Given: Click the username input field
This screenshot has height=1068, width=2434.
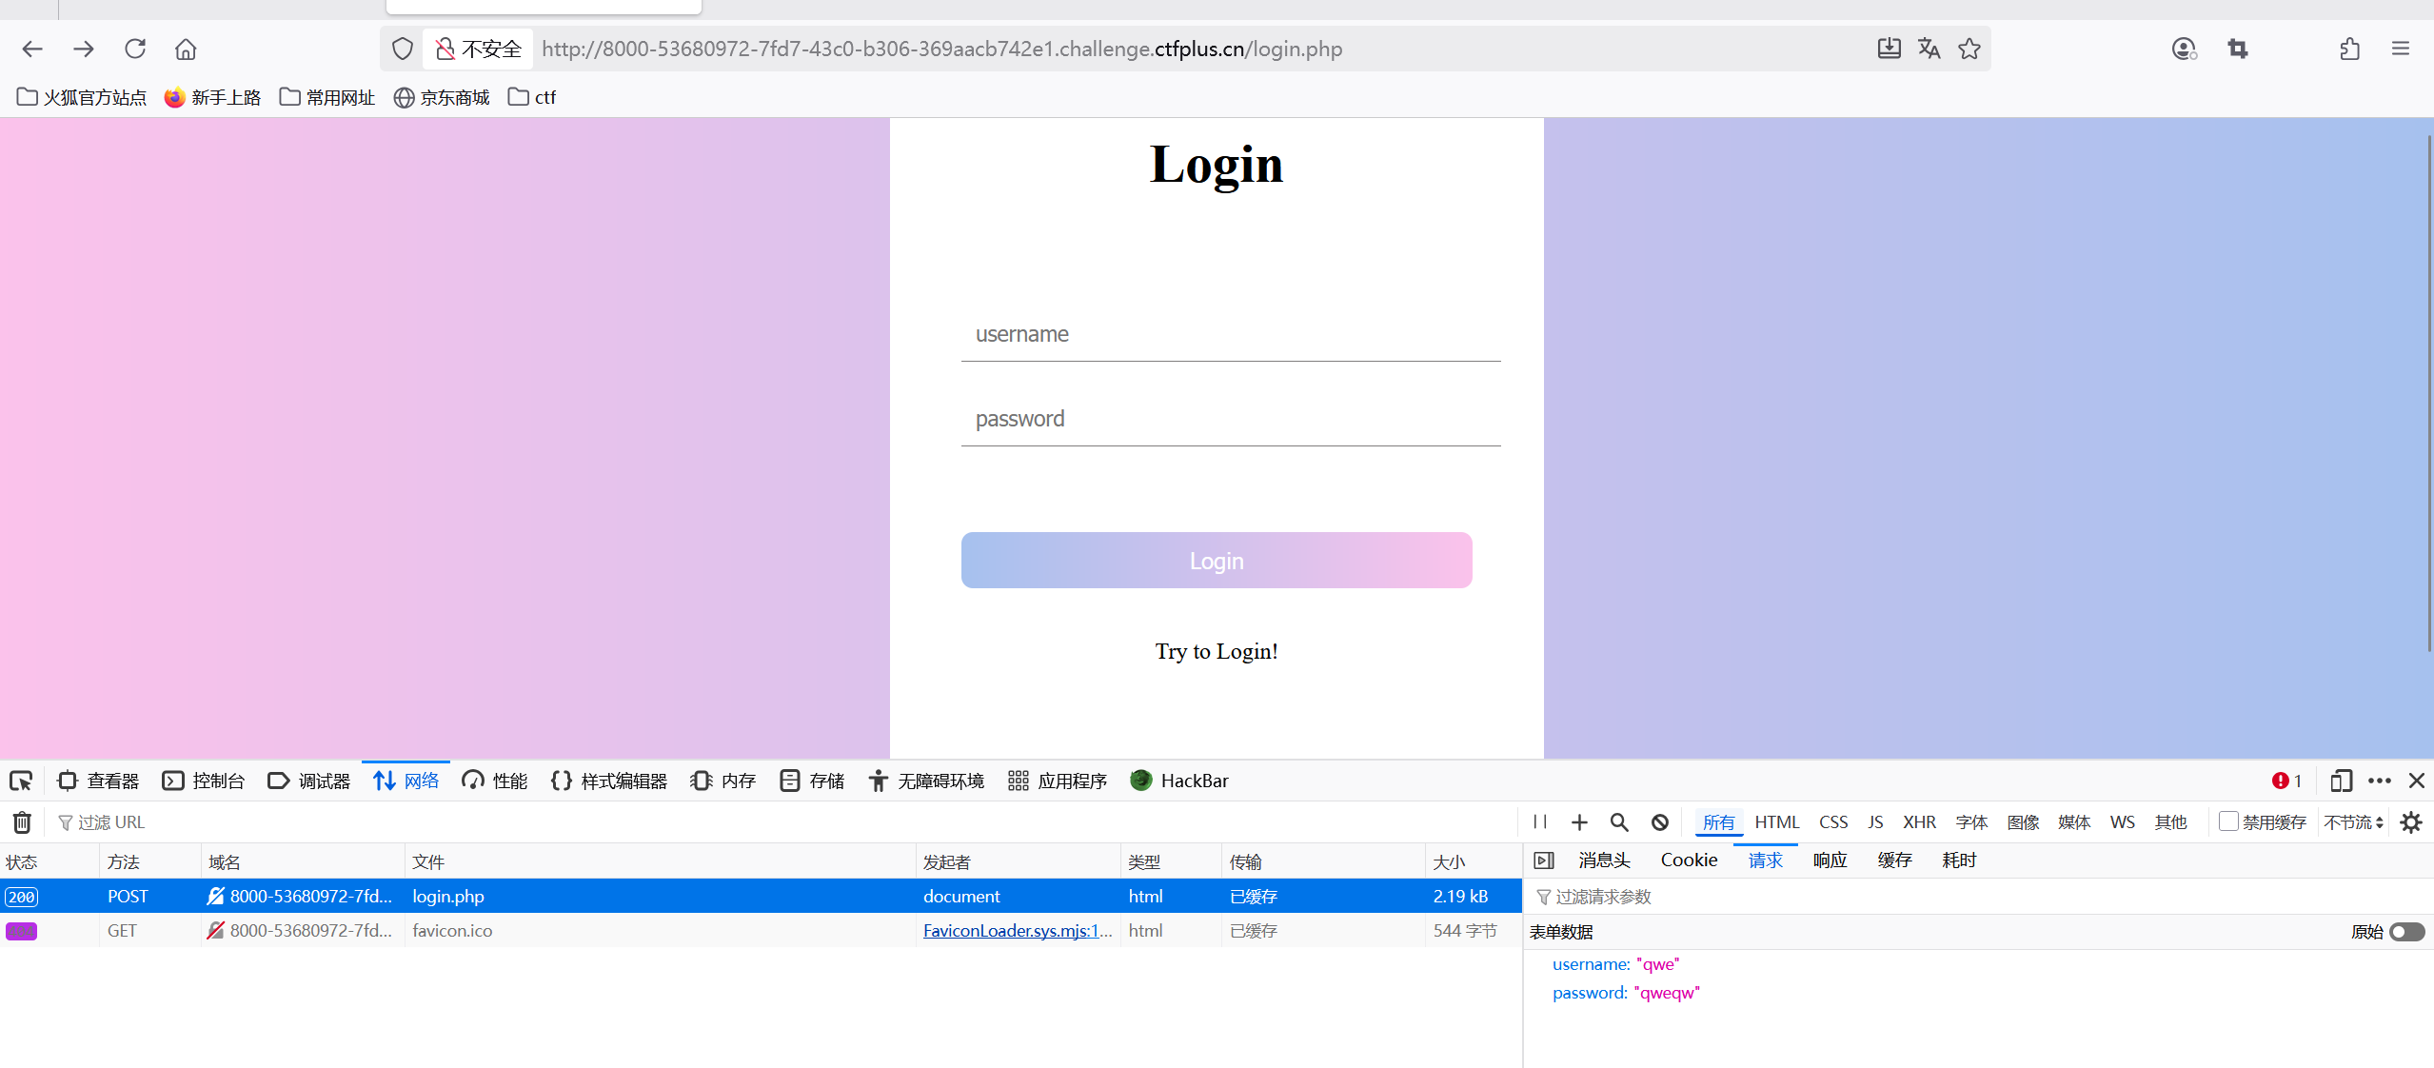Looking at the screenshot, I should [x=1230, y=335].
